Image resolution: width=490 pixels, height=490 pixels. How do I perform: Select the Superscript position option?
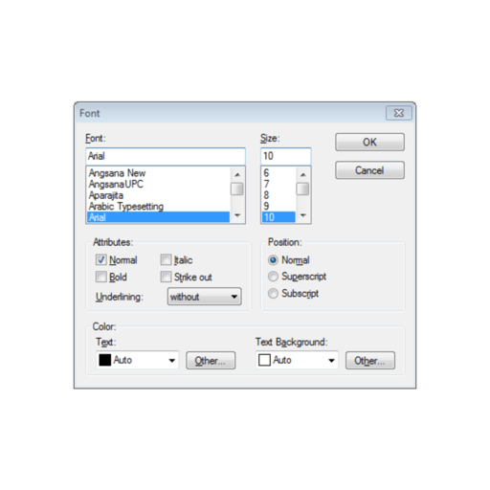pyautogui.click(x=273, y=277)
